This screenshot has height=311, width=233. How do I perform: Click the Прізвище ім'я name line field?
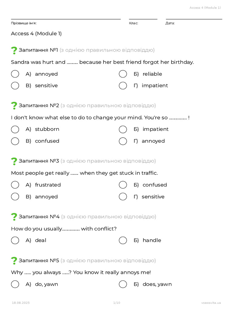66,17
